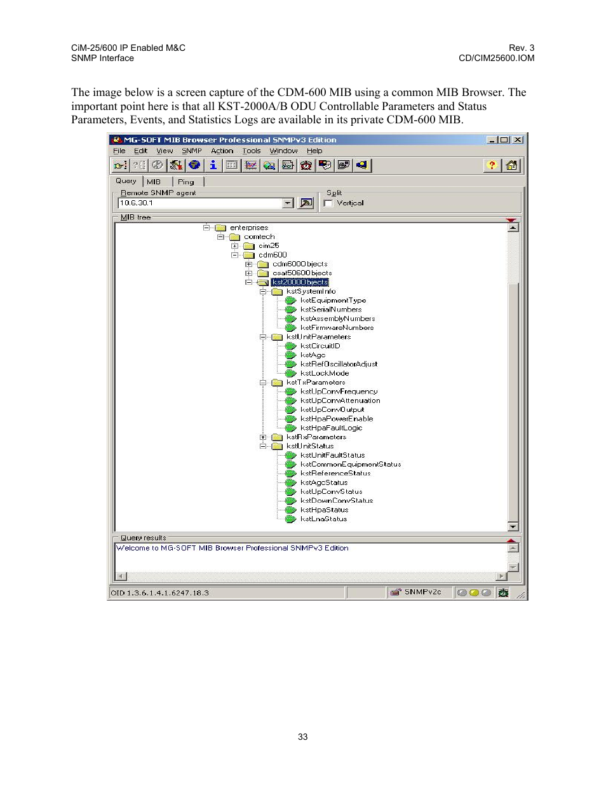Click the rightmost green status bar icon
The height and width of the screenshot is (785, 606).
click(503, 592)
